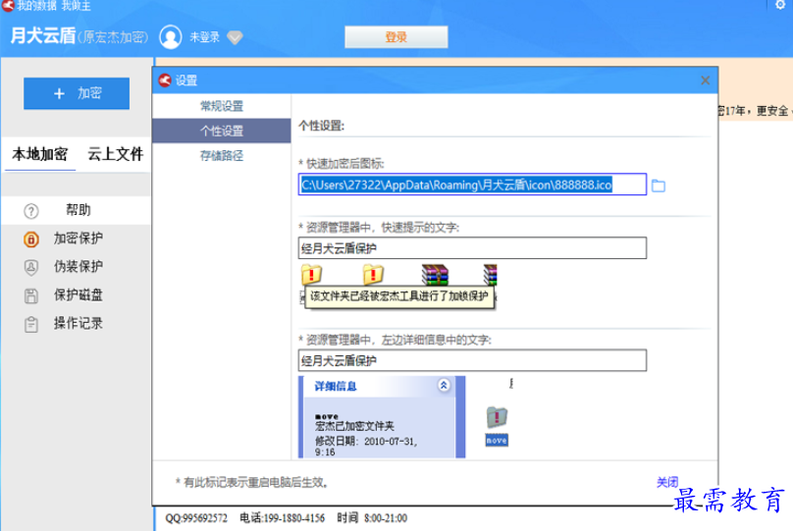Click the large WinRAR books icon
This screenshot has height=531, width=793.
[435, 275]
